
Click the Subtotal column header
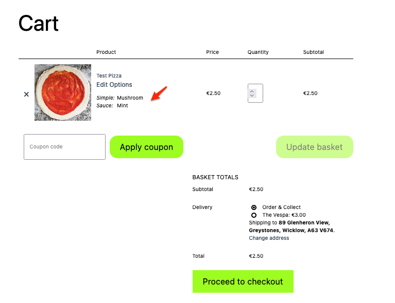pos(313,52)
